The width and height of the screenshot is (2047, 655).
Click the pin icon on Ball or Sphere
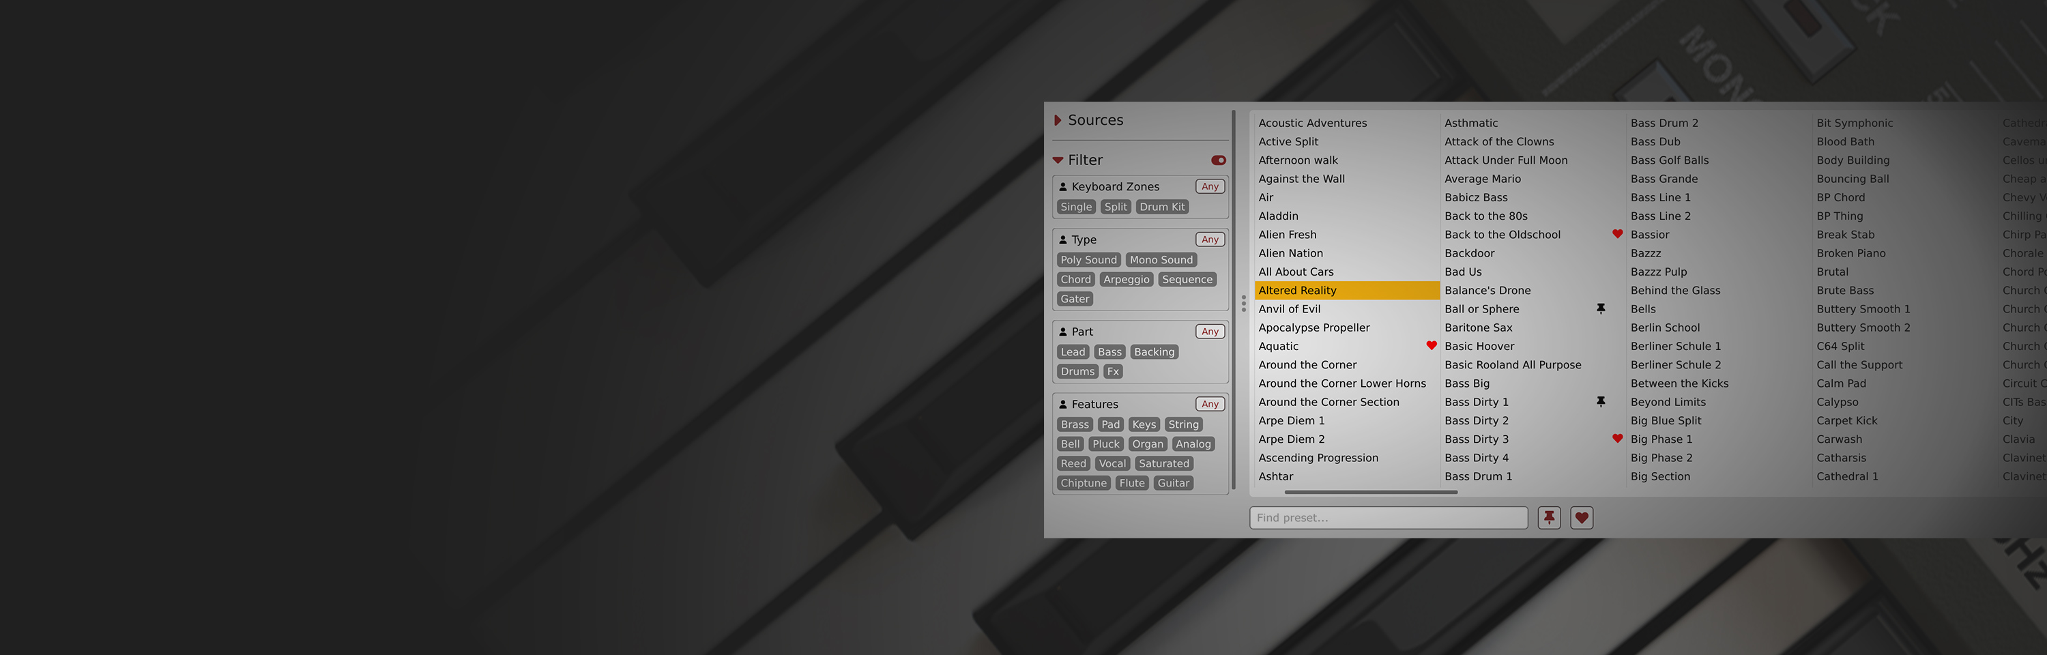coord(1600,308)
